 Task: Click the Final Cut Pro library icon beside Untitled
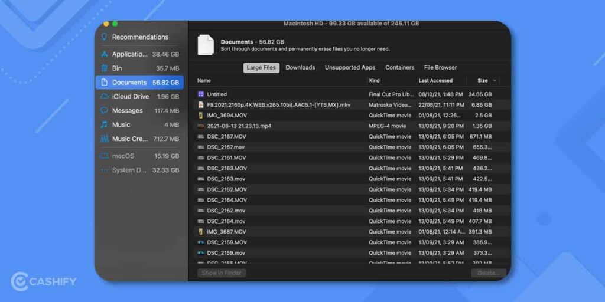[201, 94]
